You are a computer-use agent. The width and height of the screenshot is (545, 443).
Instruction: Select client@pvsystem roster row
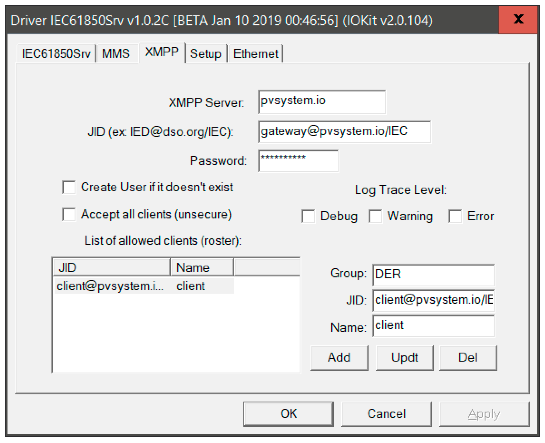tap(110, 286)
